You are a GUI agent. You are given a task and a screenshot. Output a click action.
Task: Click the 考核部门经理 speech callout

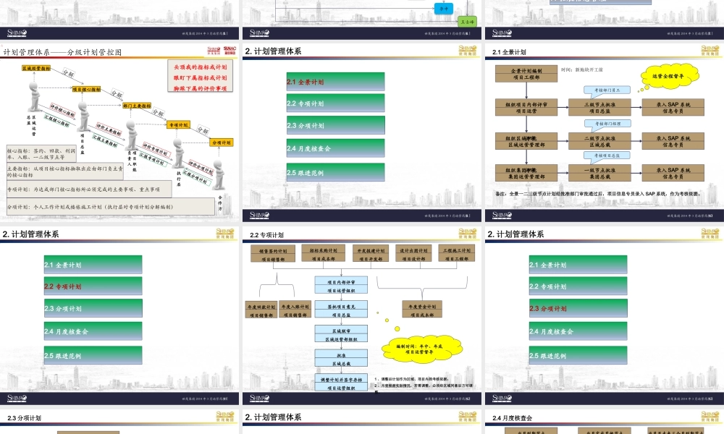click(607, 124)
